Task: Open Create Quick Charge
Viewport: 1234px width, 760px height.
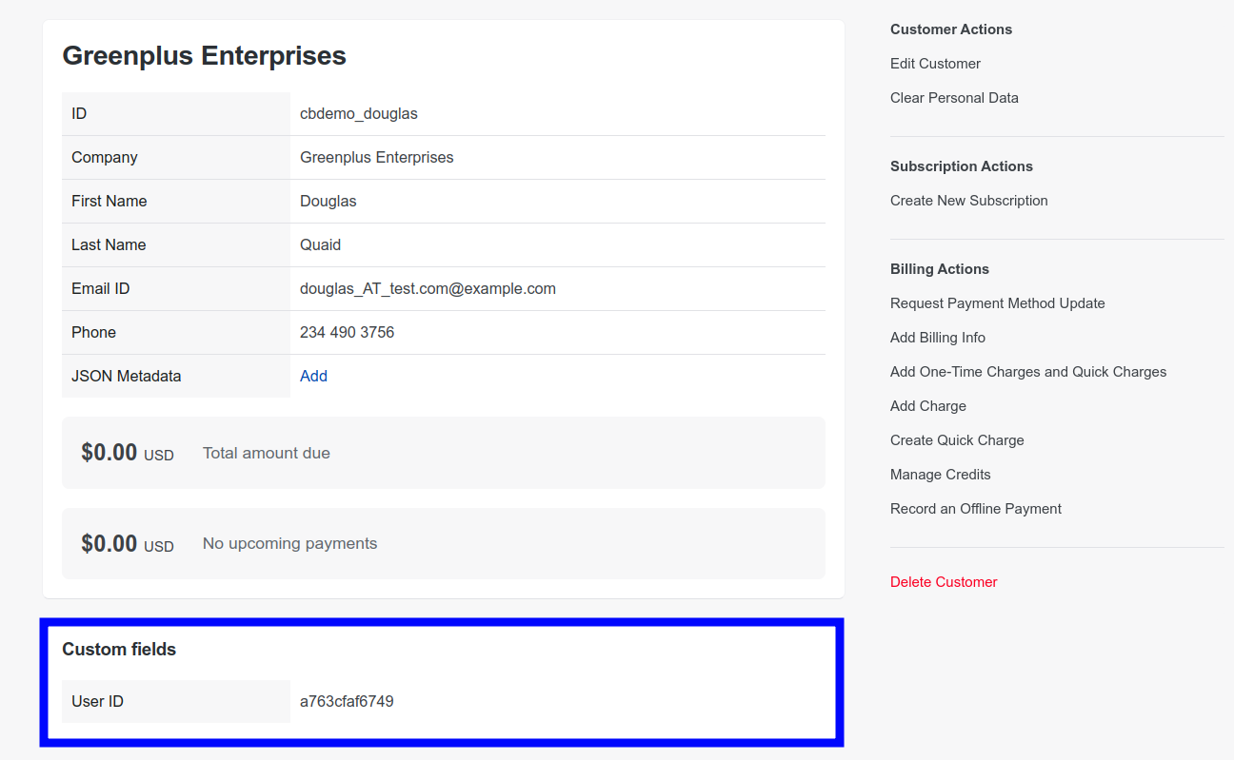Action: (x=957, y=440)
